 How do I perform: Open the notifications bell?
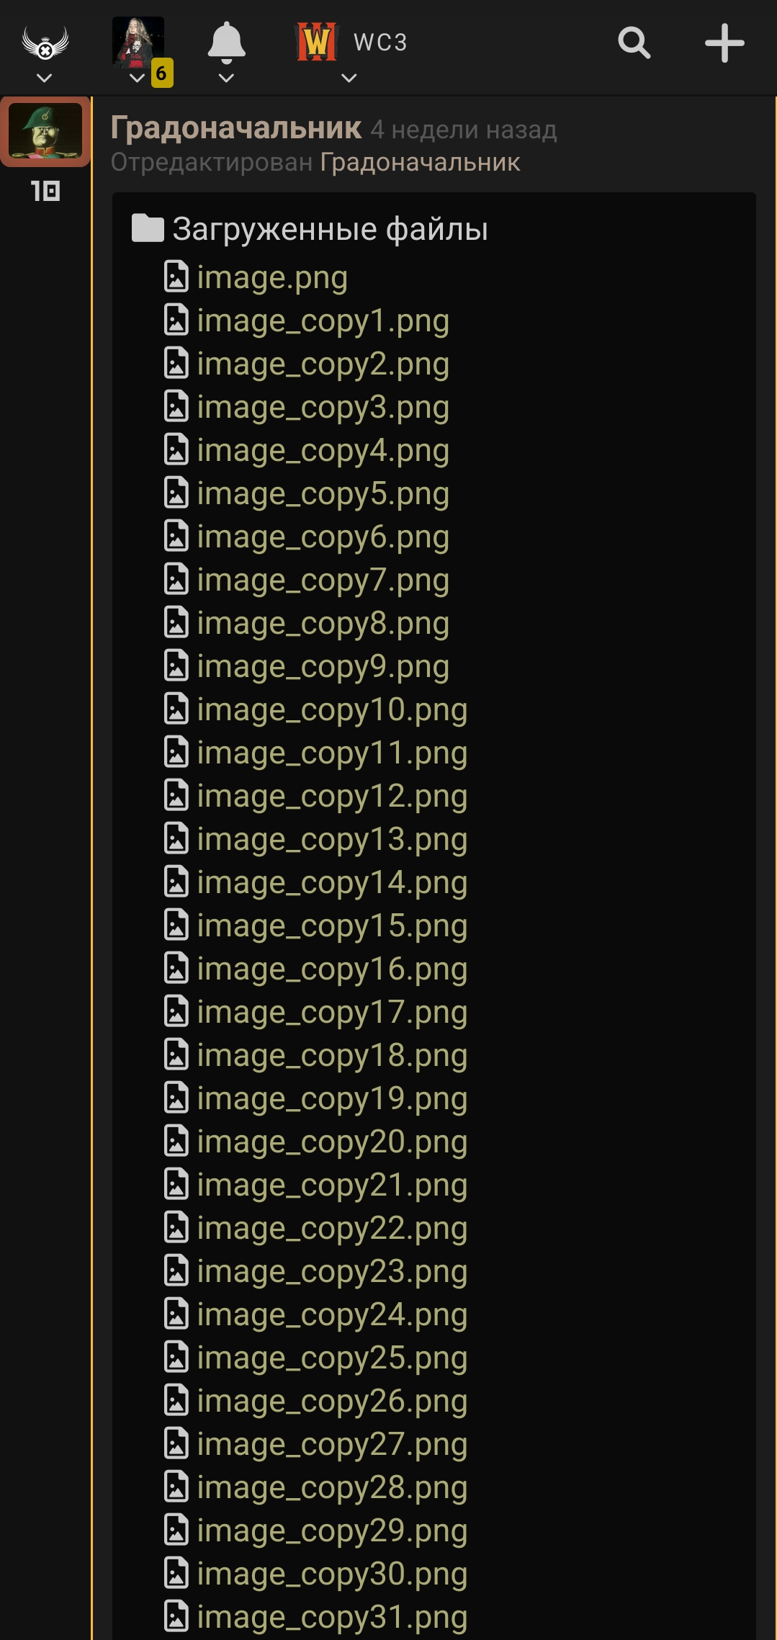tap(226, 42)
